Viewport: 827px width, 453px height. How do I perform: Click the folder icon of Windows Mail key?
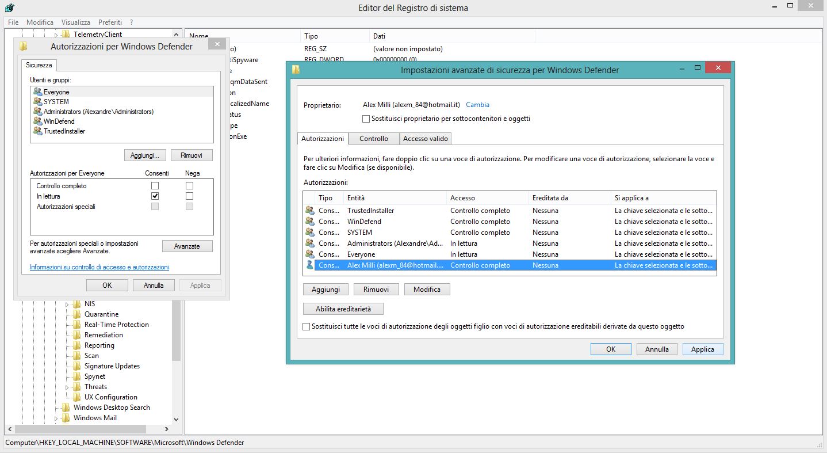[x=66, y=418]
